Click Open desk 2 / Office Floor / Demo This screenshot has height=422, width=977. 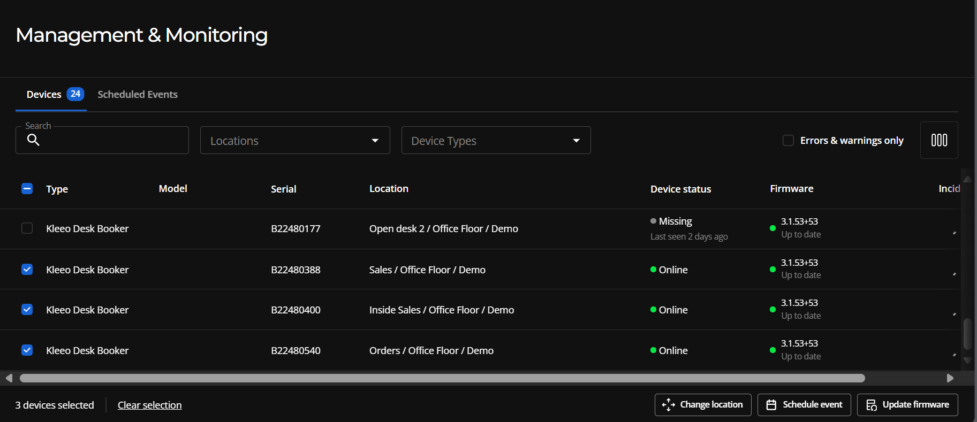click(444, 228)
